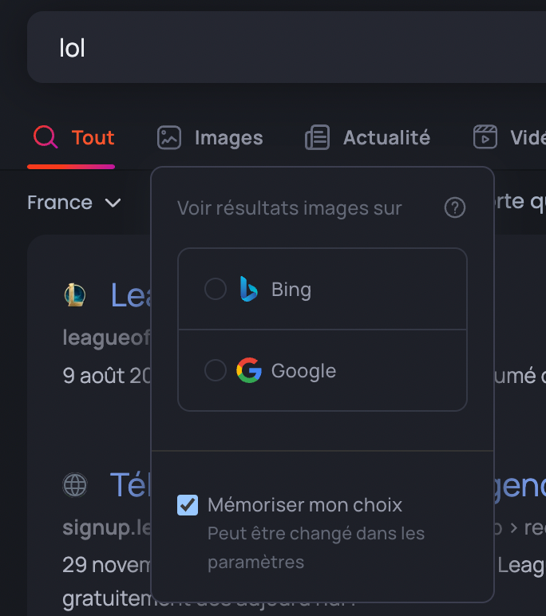Image resolution: width=546 pixels, height=616 pixels.
Task: Click the Bing logo icon
Action: (248, 289)
